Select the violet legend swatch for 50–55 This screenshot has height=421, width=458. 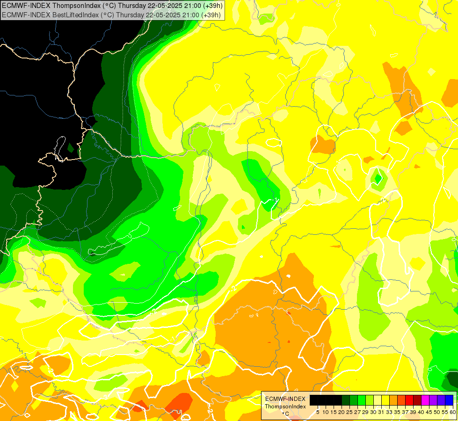coord(441,400)
